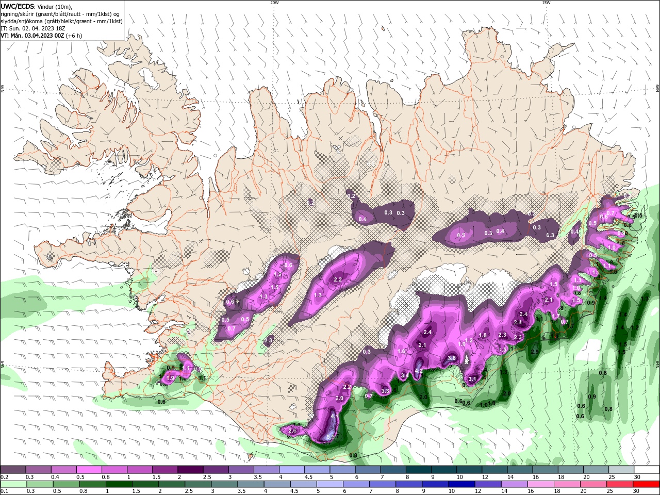This screenshot has width=660, height=495.
Task: Click the 1.9 value in southwest Iceland
Action: tap(170, 378)
